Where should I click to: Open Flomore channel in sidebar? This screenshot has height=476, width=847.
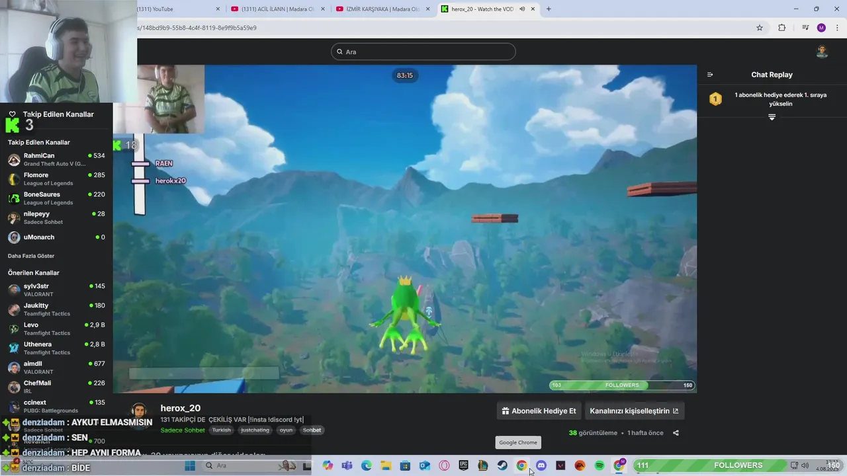[56, 178]
